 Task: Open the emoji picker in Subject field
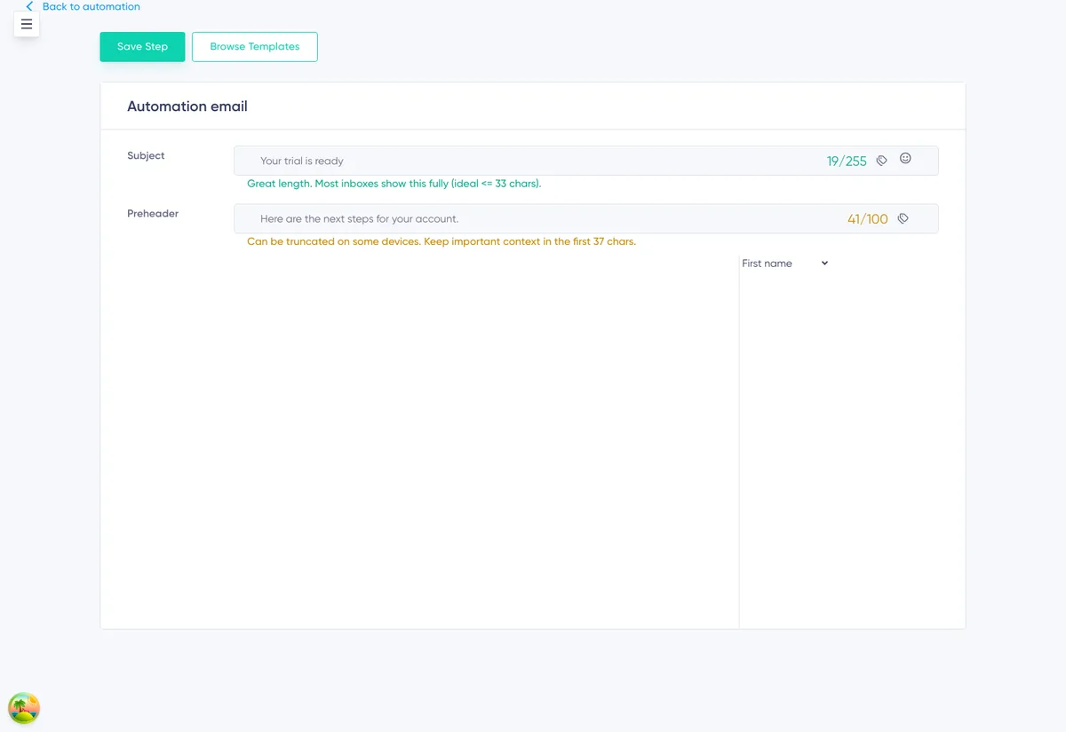point(905,158)
